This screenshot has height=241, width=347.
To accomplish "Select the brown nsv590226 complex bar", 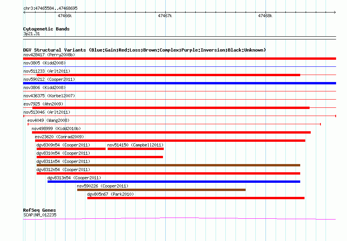I will pos(161,190).
